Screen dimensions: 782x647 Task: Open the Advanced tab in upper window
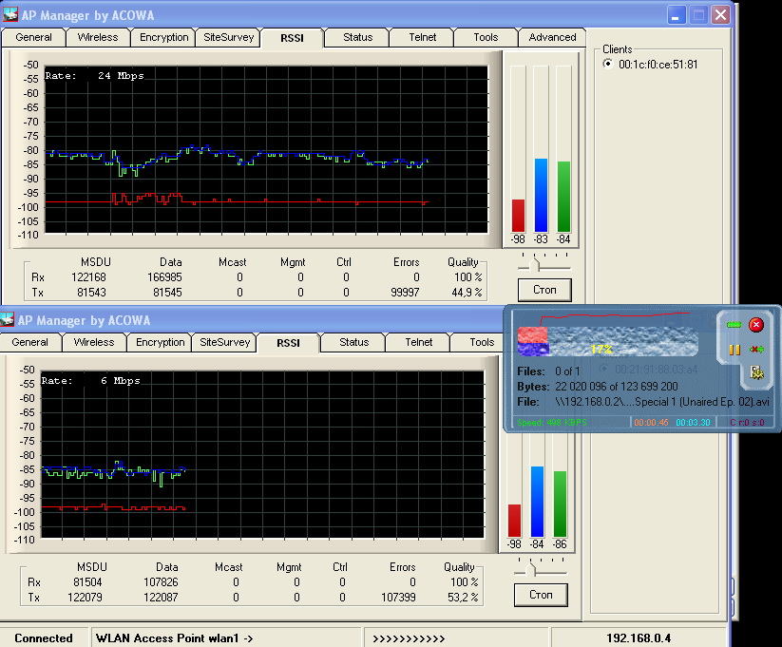pyautogui.click(x=552, y=38)
